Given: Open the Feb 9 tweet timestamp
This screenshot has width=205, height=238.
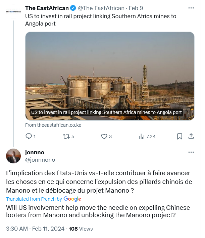Looking at the screenshot, I should tap(136, 8).
